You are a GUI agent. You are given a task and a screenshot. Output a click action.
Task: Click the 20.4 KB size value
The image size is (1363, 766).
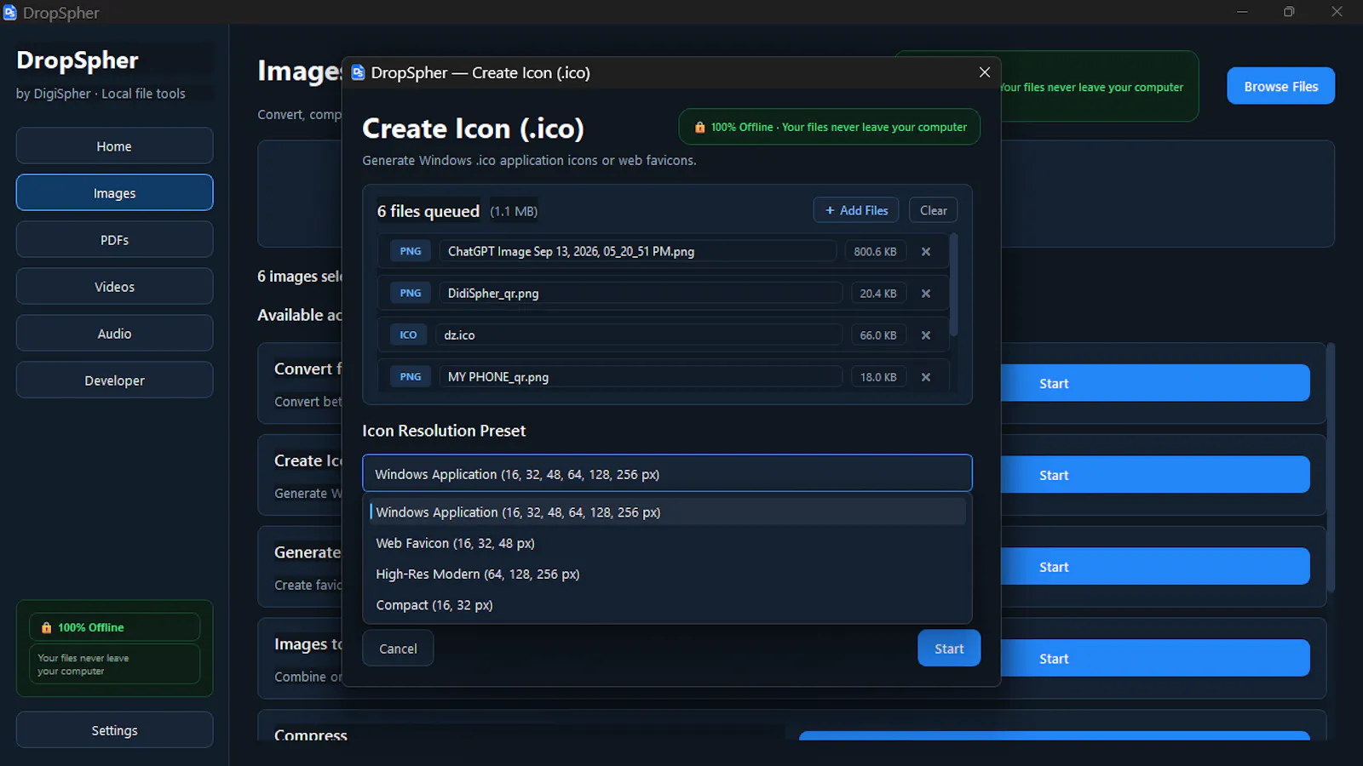pos(878,294)
